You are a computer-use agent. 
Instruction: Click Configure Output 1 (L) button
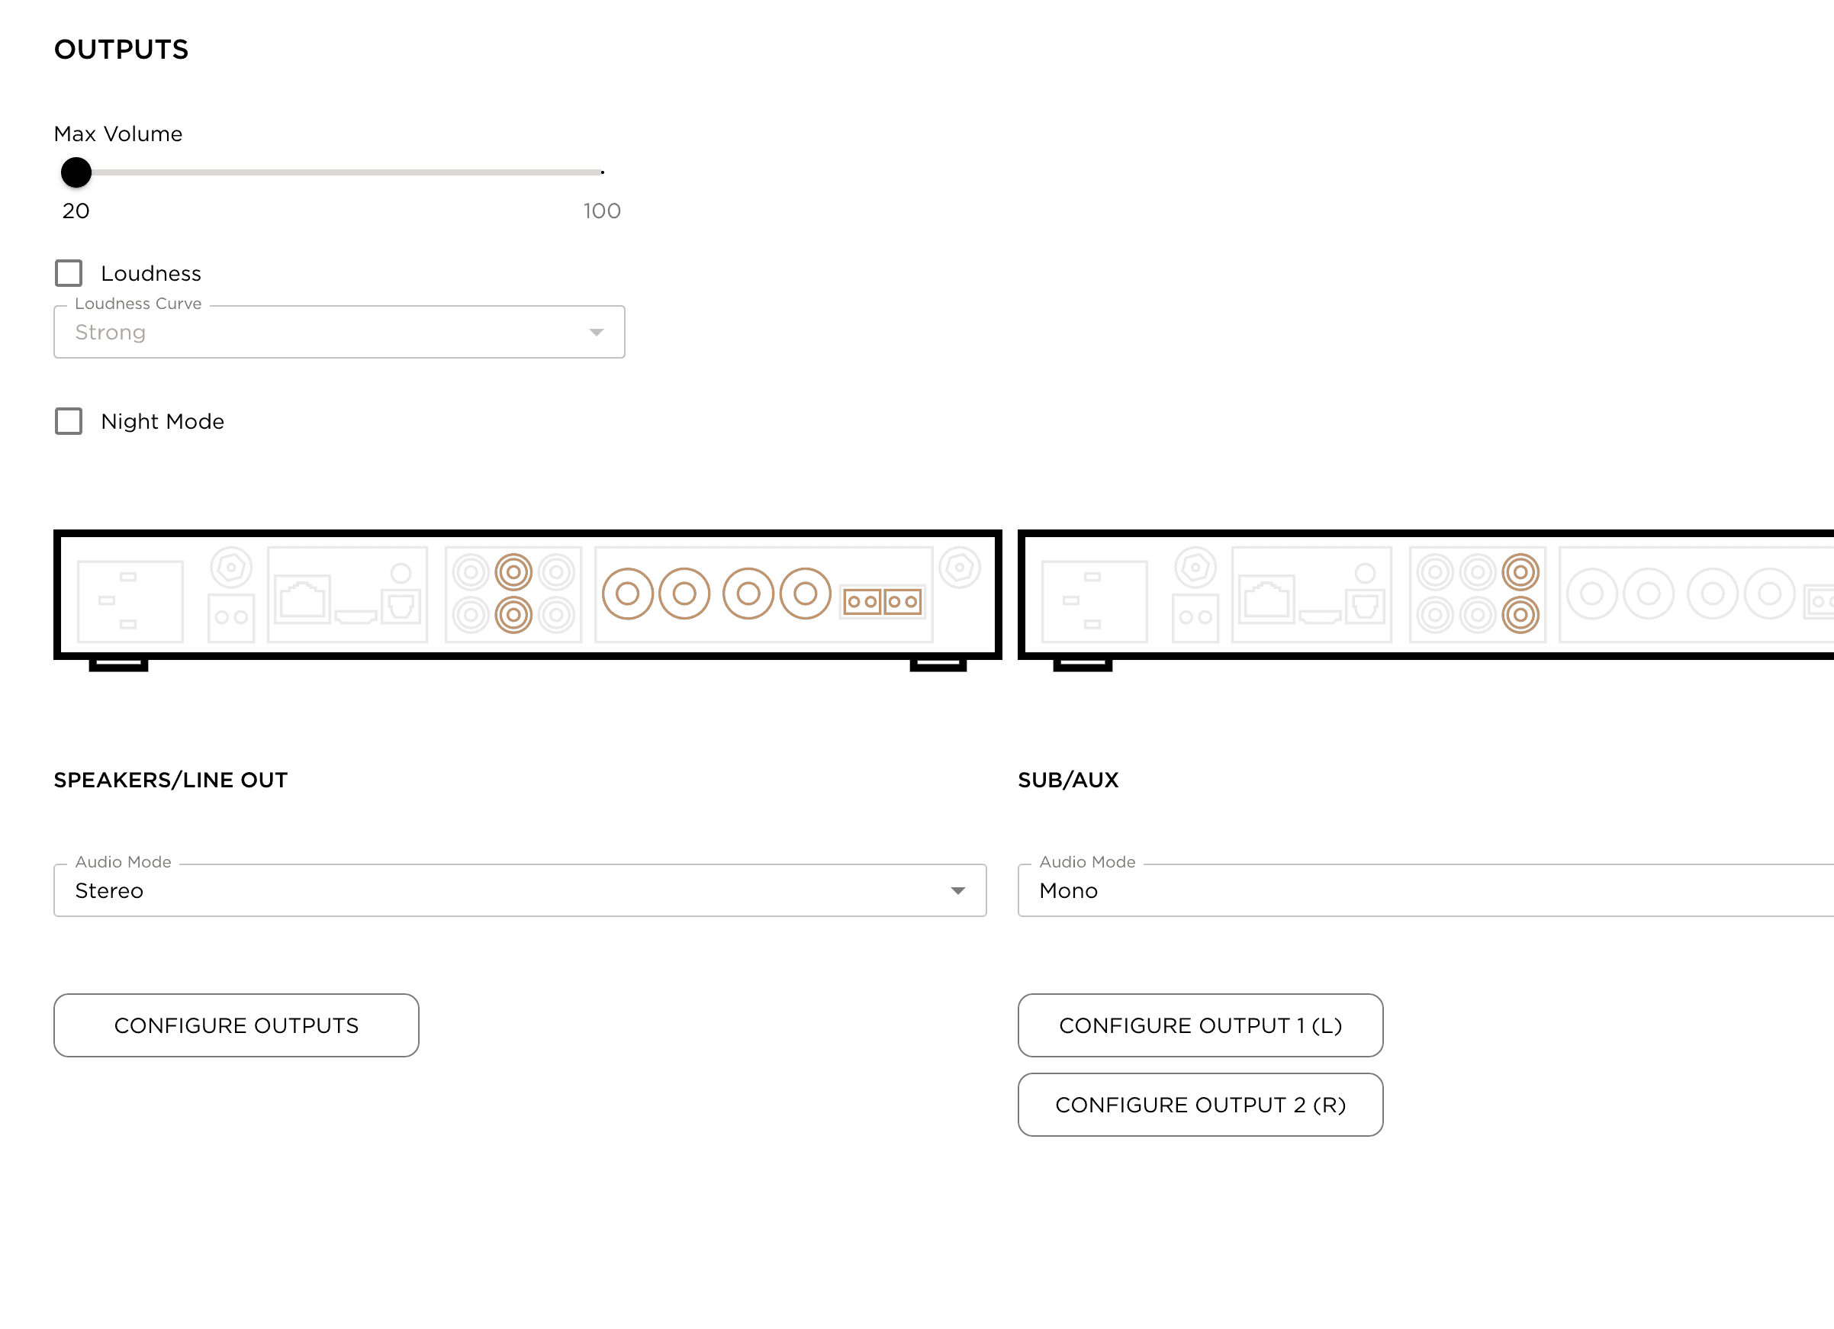click(1200, 1025)
